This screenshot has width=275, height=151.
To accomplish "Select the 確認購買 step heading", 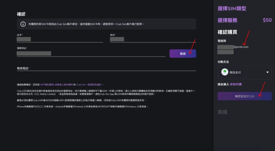I will coord(227,32).
